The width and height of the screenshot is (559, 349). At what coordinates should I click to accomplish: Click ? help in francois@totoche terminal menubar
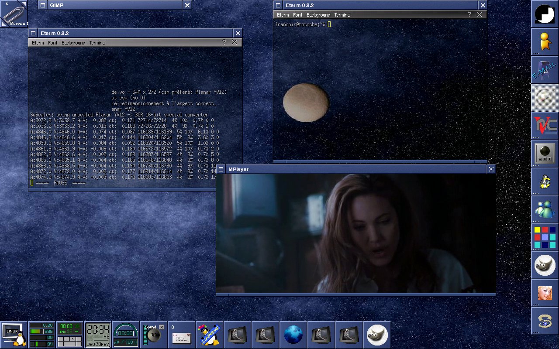469,14
